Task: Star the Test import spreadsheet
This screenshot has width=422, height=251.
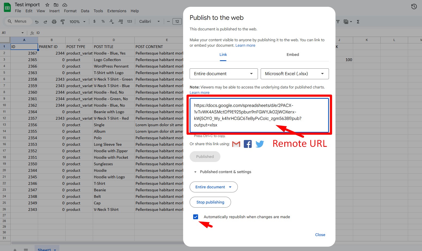Action: click(47, 5)
